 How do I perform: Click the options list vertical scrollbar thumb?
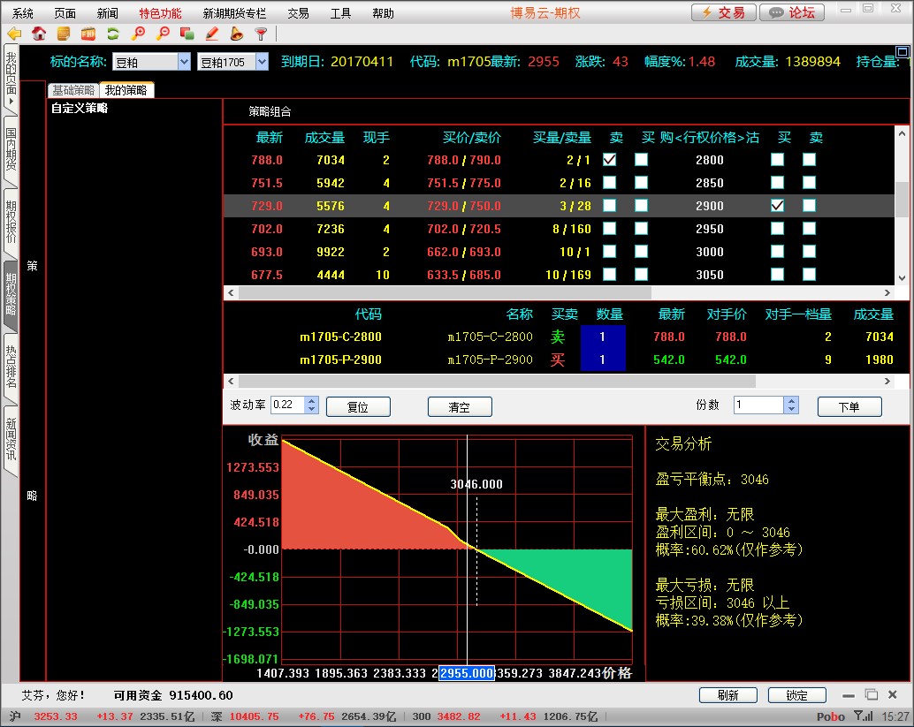[902, 200]
